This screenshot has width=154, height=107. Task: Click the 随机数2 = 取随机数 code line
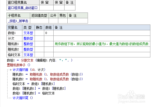click(x=48, y=79)
